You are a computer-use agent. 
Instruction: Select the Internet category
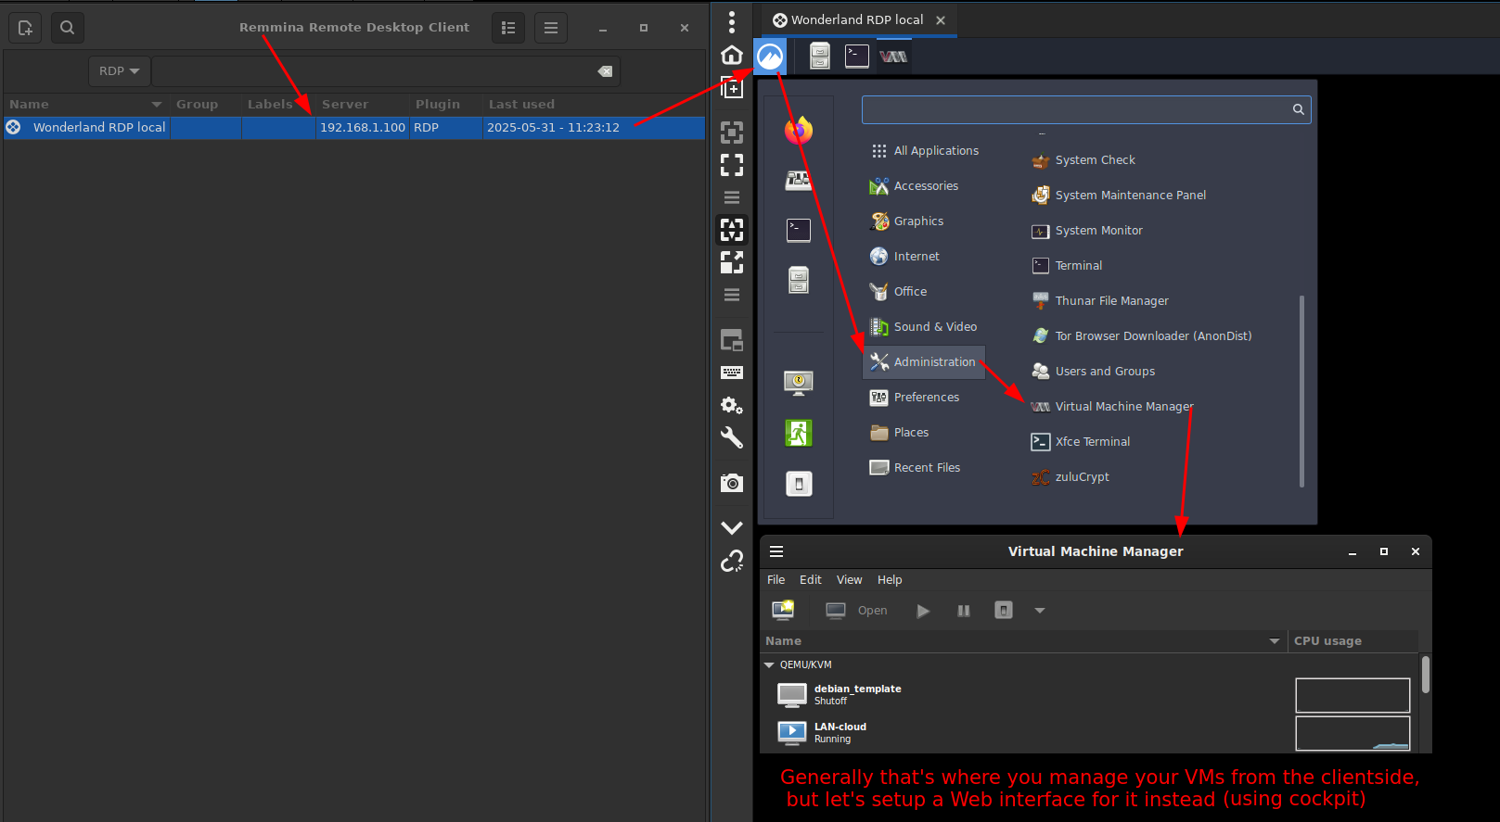(924, 257)
